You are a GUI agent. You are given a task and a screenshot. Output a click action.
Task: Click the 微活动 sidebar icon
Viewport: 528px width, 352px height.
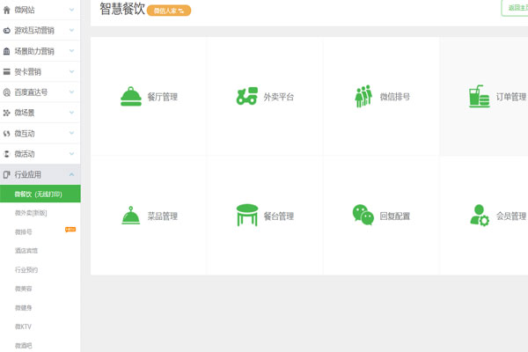click(x=7, y=154)
